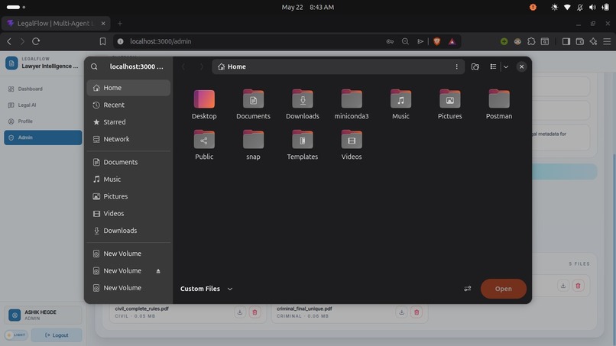Open Profile in LegalFlow sidebar

point(43,121)
